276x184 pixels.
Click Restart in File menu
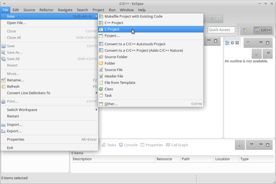point(49,116)
